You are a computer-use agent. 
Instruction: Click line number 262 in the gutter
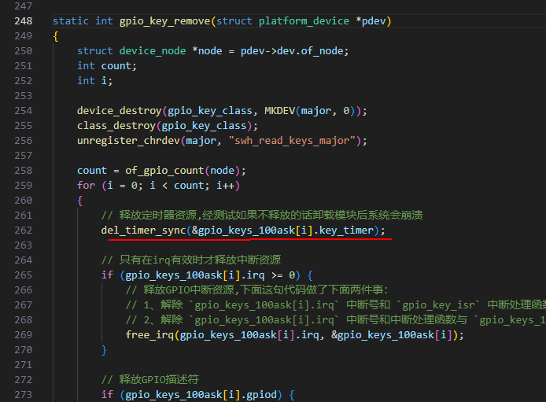point(24,231)
